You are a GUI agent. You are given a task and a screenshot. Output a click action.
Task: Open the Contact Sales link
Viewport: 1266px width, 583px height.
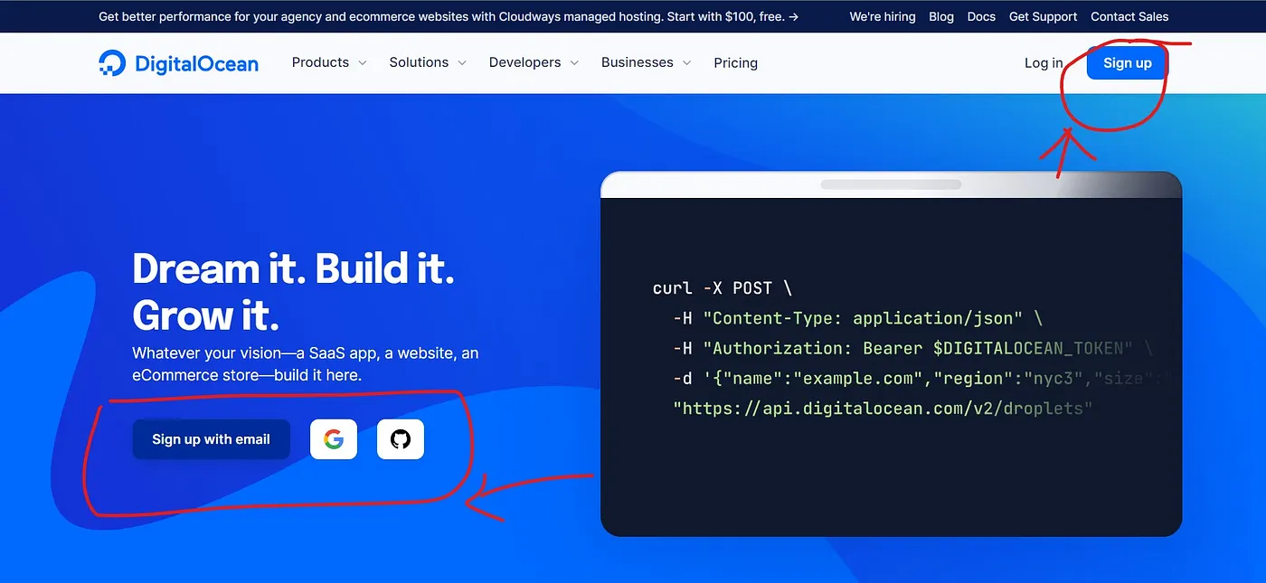(1129, 16)
